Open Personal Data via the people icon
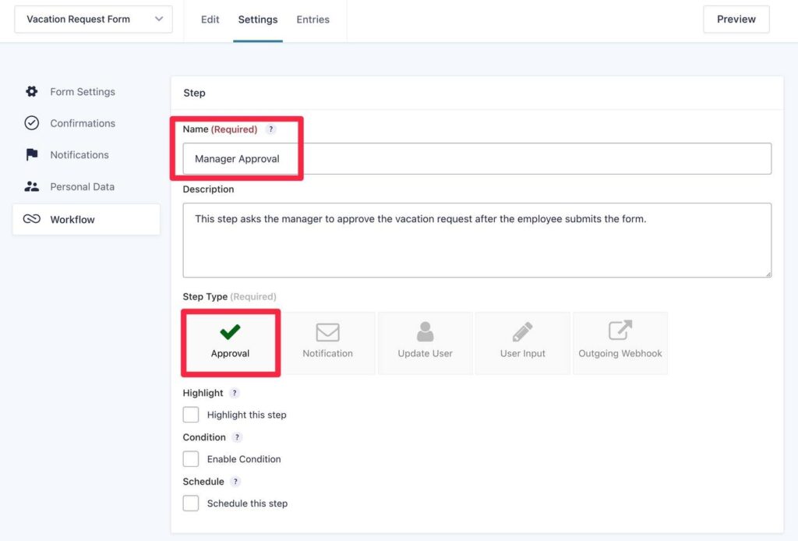798x541 pixels. [x=31, y=186]
